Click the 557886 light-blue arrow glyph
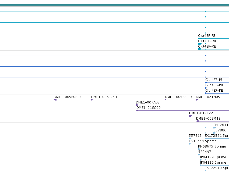The image size is (229, 172). tap(214, 133)
